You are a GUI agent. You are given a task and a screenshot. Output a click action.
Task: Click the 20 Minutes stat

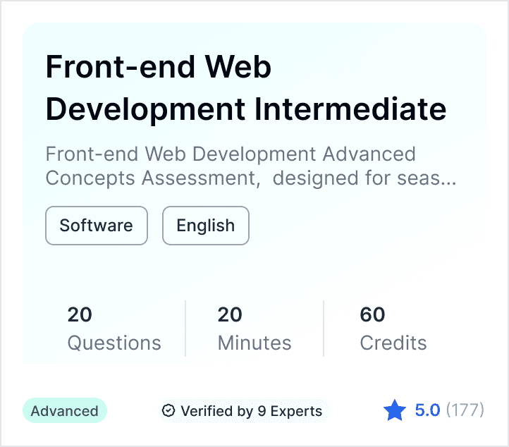255,329
